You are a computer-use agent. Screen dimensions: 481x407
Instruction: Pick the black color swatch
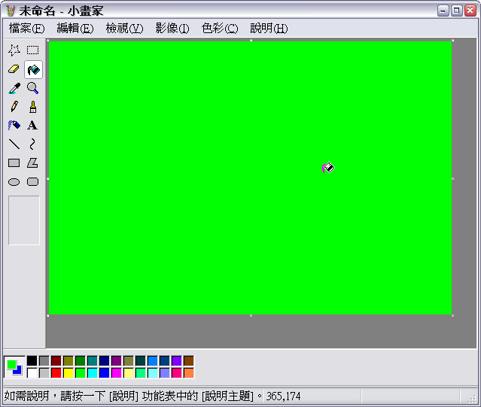(32, 360)
